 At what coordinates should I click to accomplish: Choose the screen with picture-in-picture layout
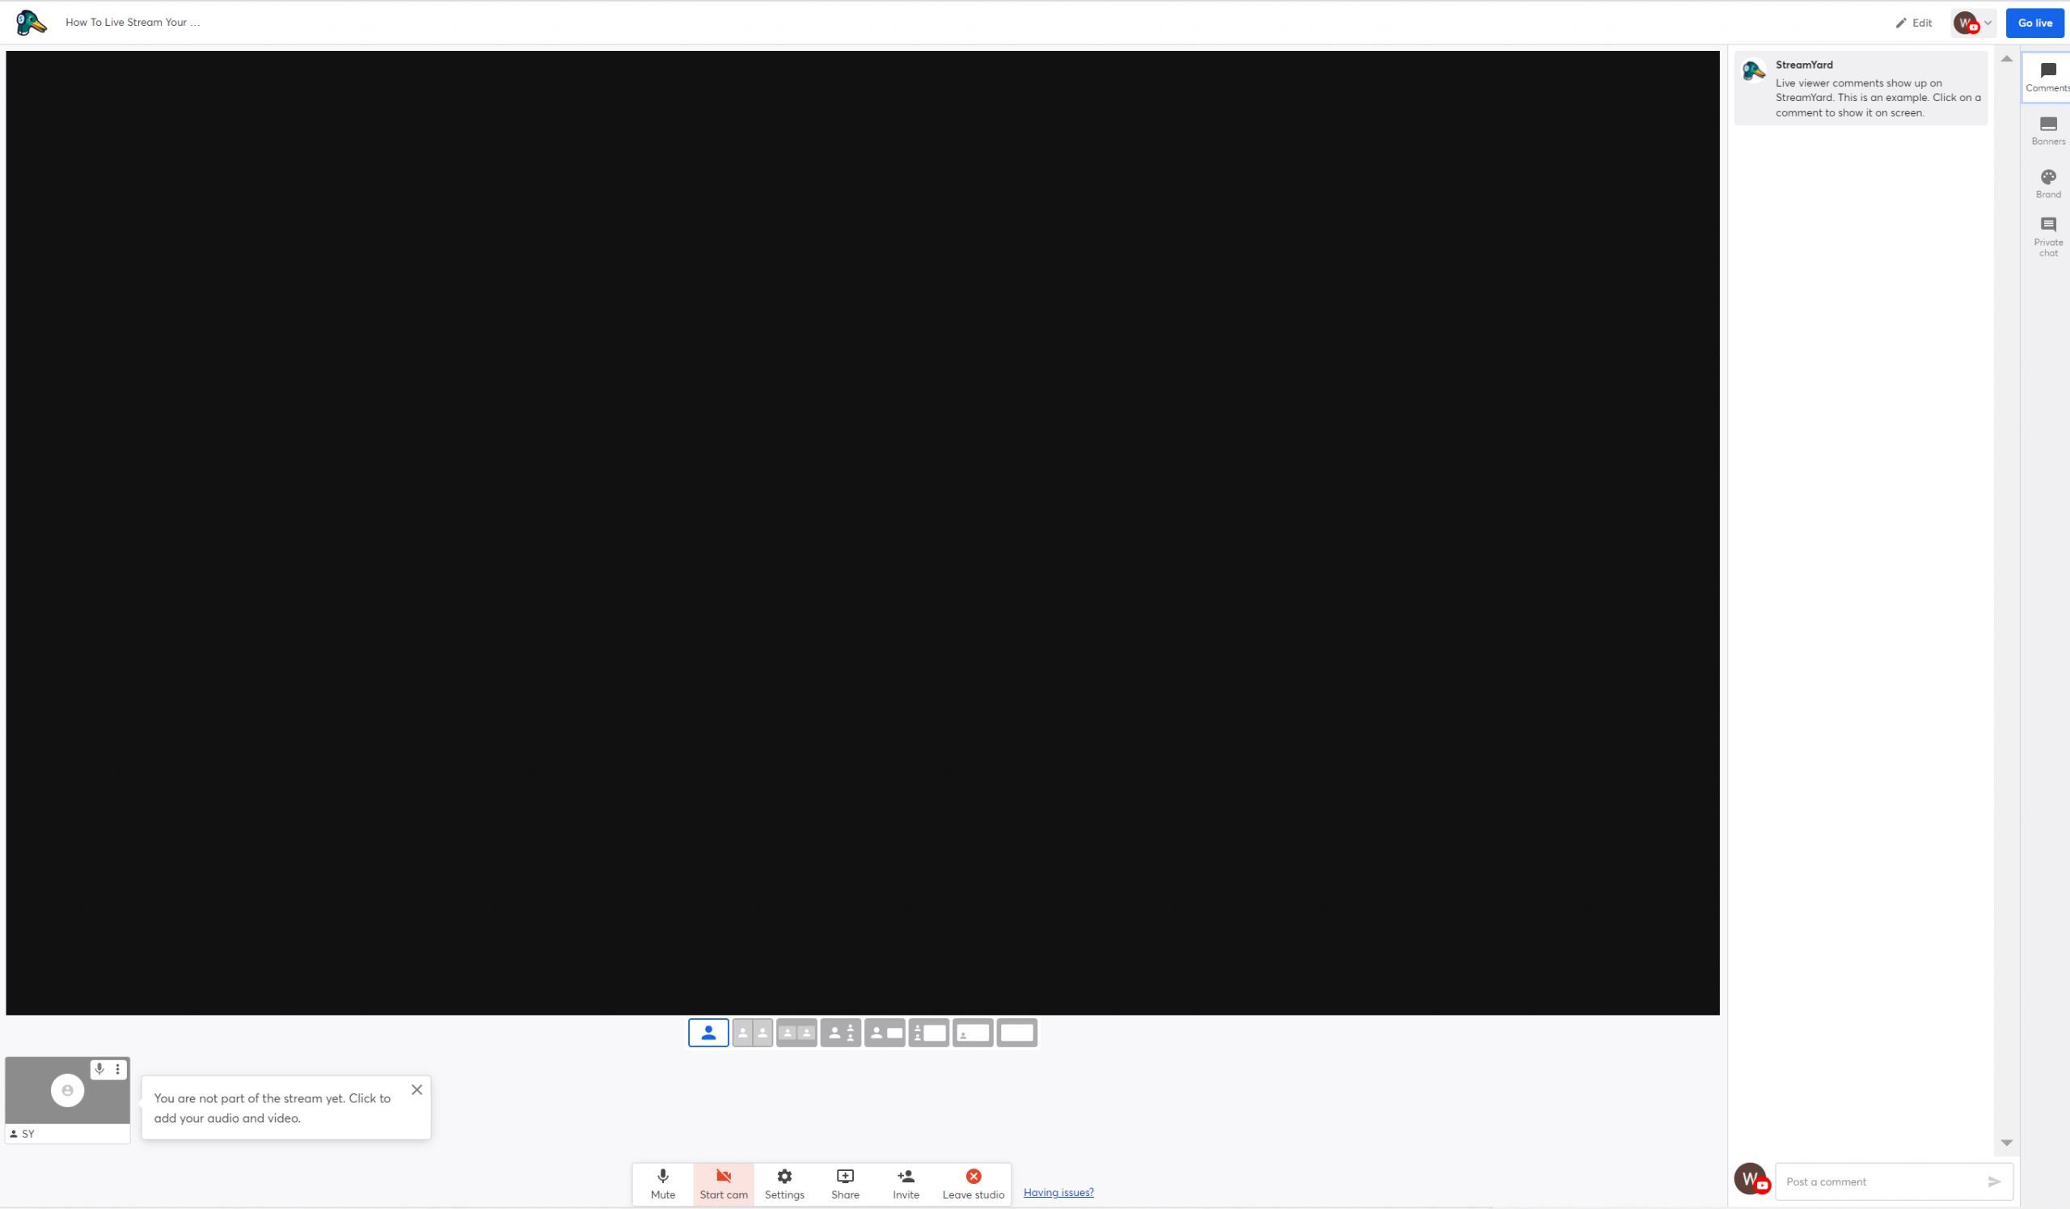tap(973, 1034)
